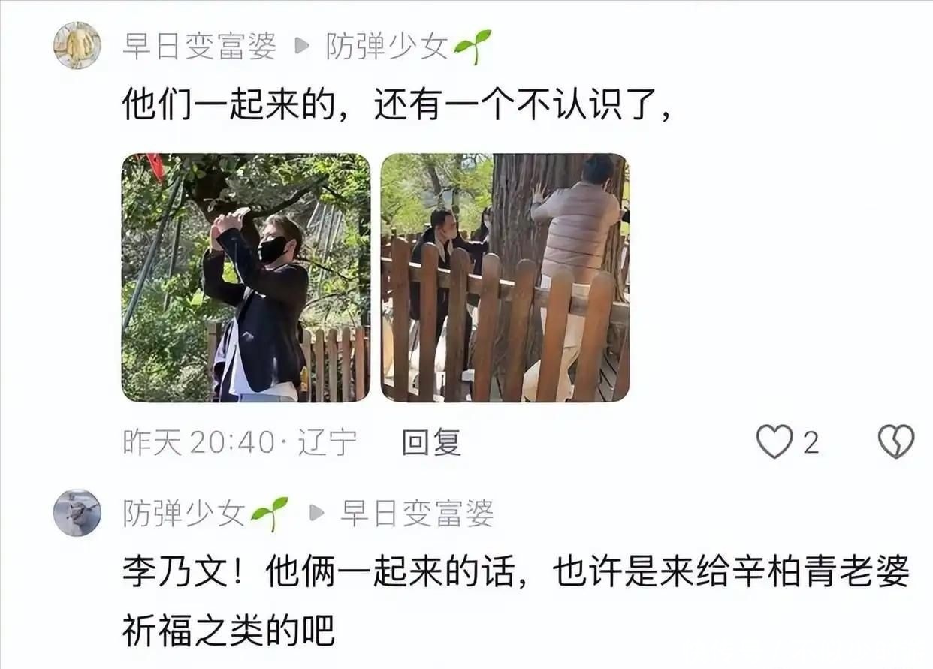Open 早日变富婆's profile from first comment header
Screen dimensions: 933x669
tap(199, 47)
